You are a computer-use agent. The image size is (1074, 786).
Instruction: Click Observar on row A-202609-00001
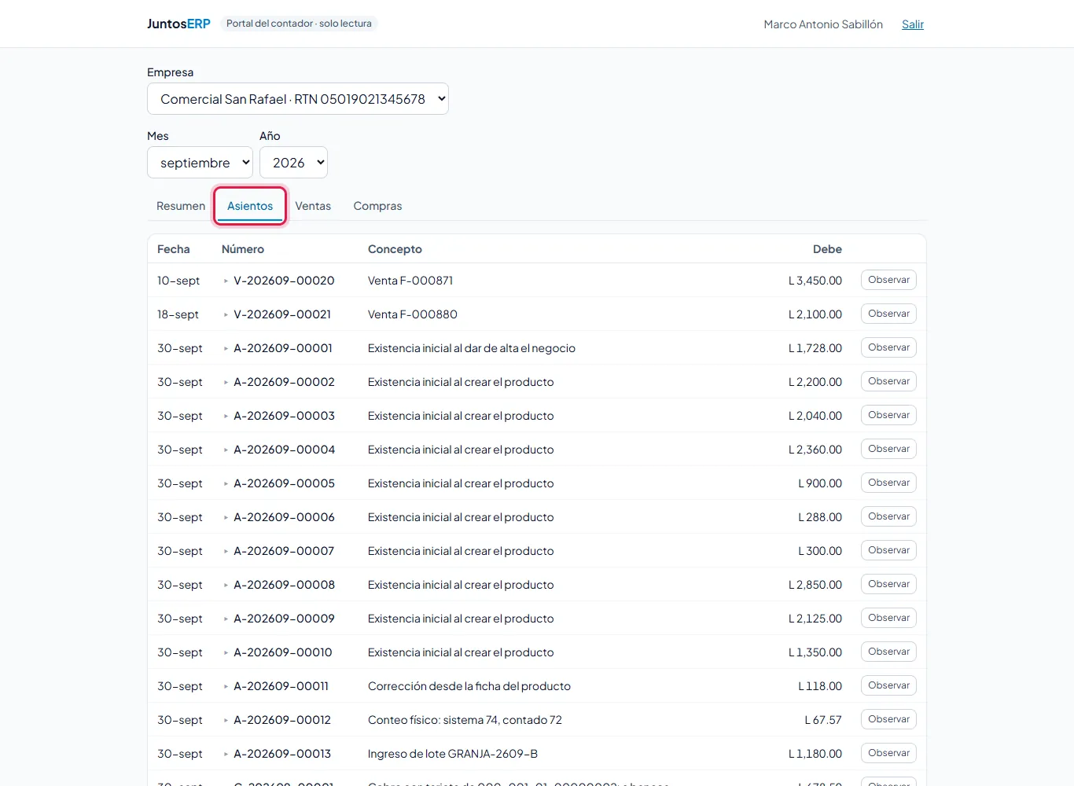[x=888, y=347]
